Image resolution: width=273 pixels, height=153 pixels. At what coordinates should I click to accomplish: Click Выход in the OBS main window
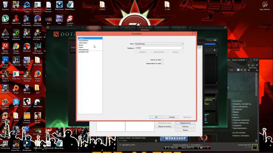click(x=185, y=130)
